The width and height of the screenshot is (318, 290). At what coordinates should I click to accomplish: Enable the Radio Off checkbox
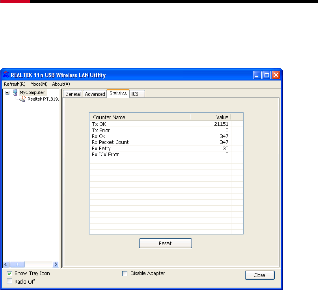(9, 282)
